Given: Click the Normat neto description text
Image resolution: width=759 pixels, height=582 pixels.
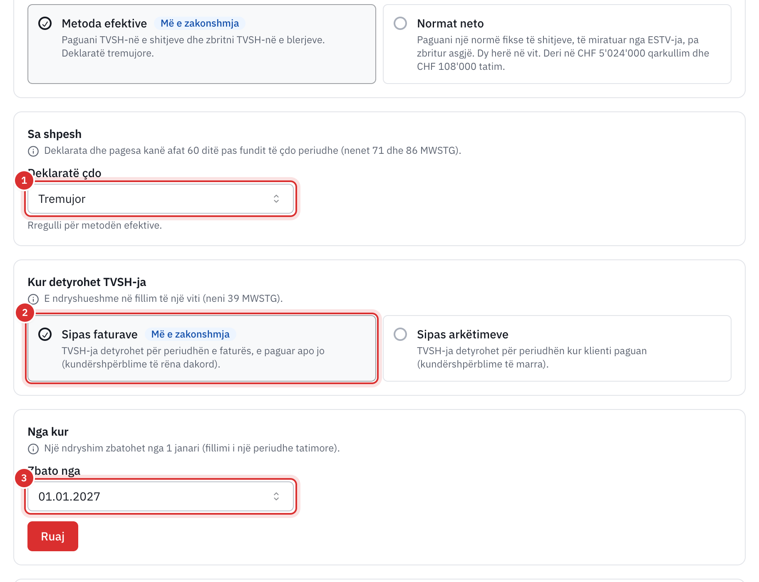Looking at the screenshot, I should 563,53.
